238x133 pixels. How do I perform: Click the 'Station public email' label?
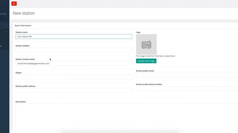[145, 71]
